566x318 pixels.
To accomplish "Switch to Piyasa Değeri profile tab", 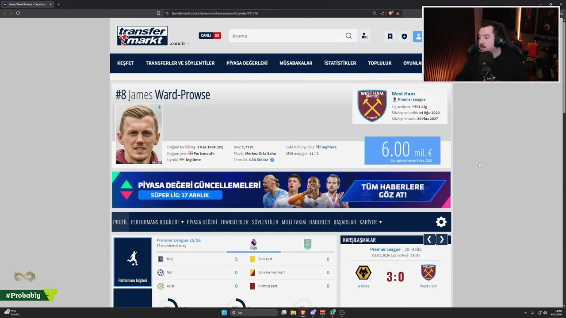I will 202,222.
